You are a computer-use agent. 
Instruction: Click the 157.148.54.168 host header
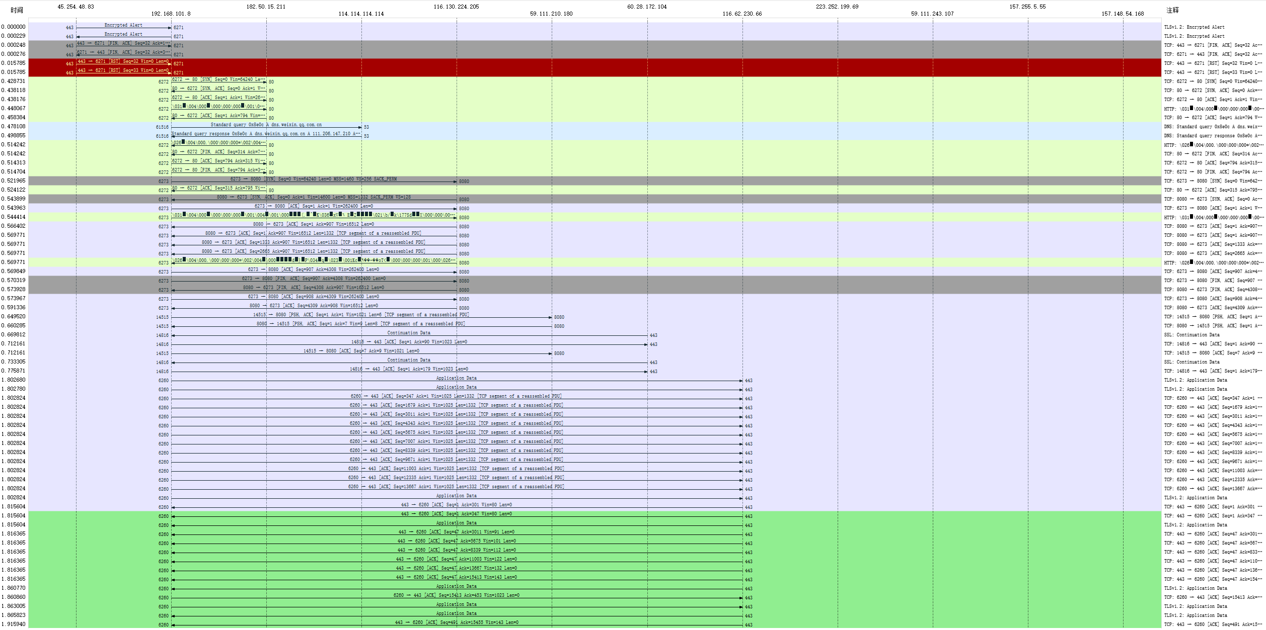point(1123,14)
